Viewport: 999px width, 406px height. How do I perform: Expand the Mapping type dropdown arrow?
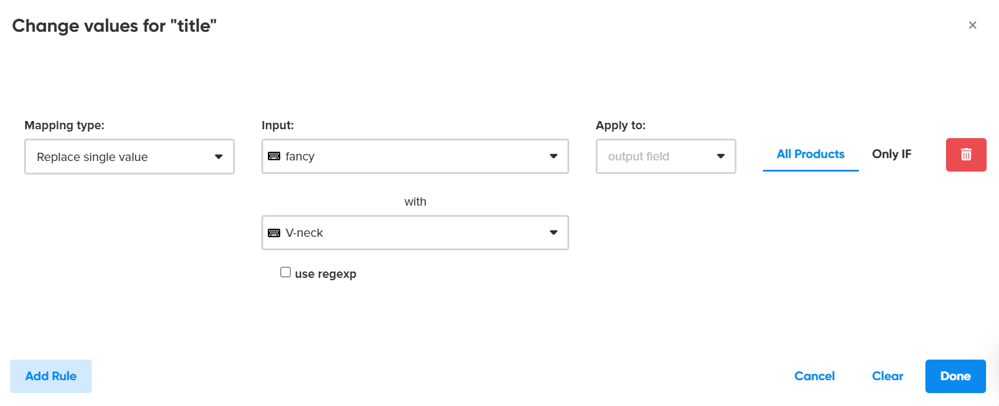(218, 157)
